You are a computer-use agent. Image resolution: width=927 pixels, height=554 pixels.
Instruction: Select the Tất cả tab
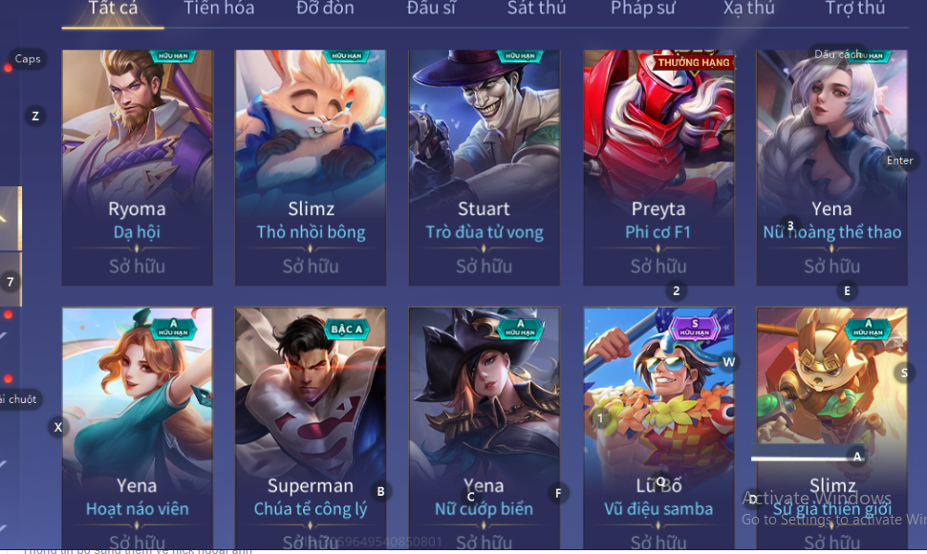[x=113, y=9]
